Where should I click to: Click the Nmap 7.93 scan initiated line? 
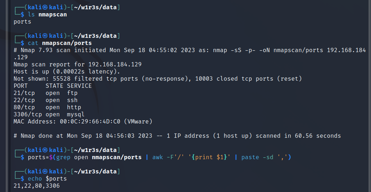(190, 54)
